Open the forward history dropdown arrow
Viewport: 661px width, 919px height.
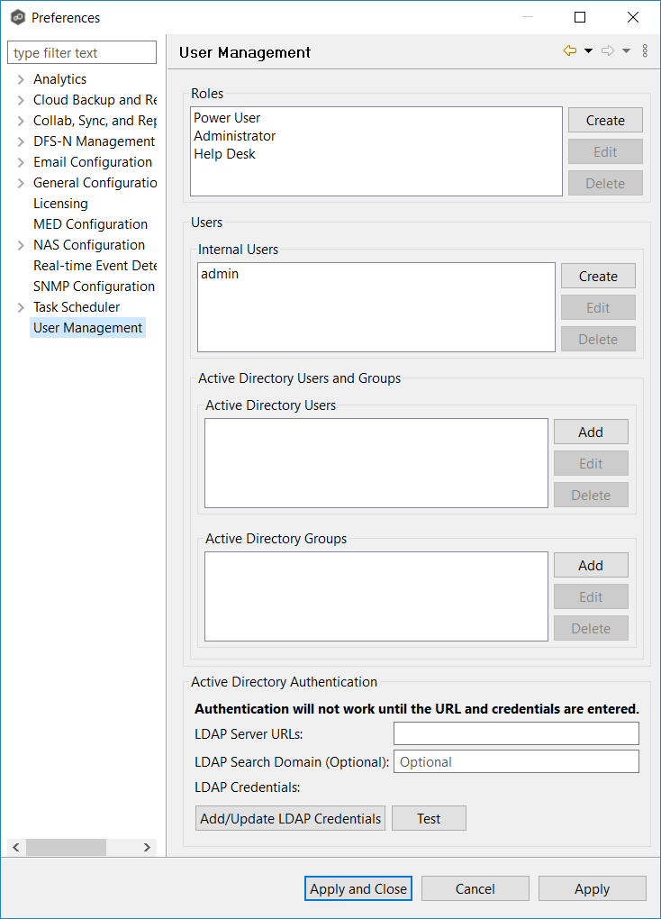pyautogui.click(x=626, y=51)
